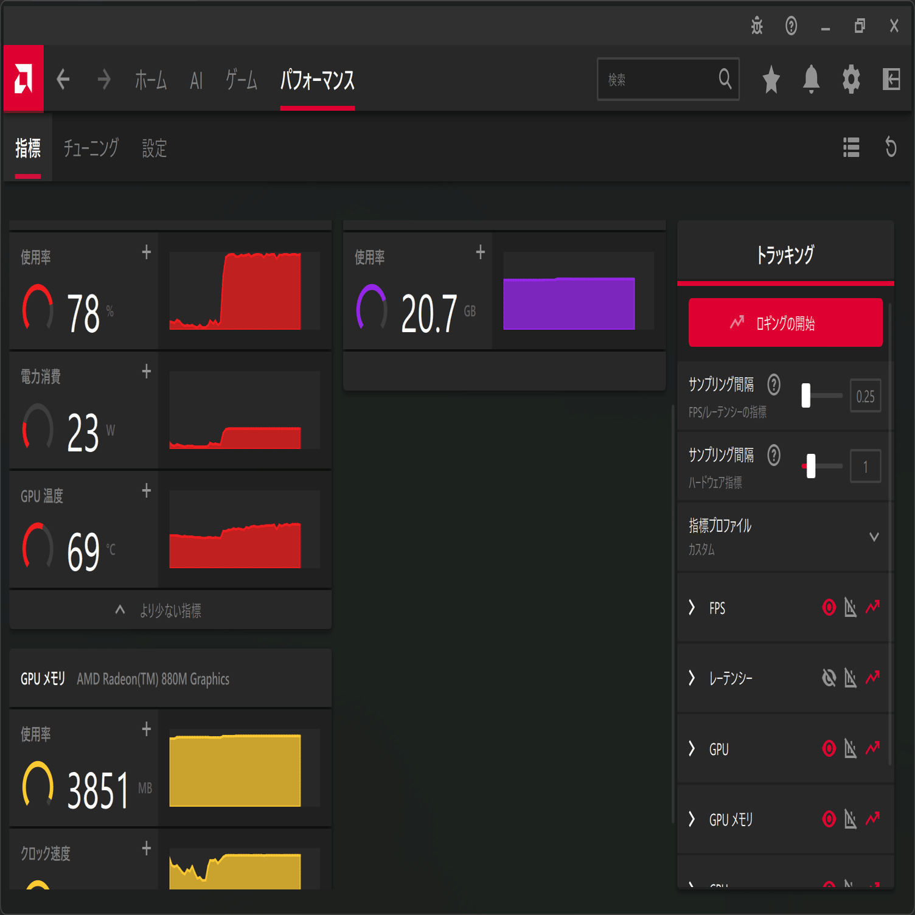Open the help question mark icon in title bar
915x915 pixels.
791,26
